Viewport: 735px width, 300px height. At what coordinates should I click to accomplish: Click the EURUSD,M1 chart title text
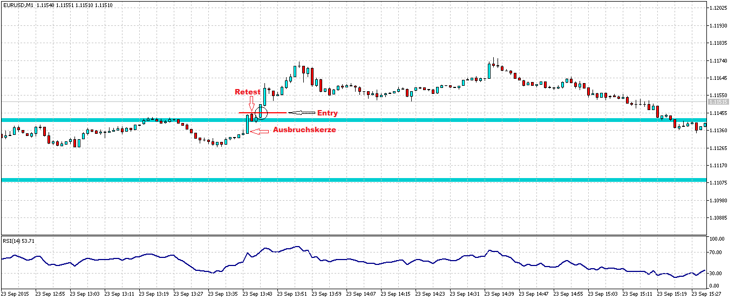tap(18, 5)
